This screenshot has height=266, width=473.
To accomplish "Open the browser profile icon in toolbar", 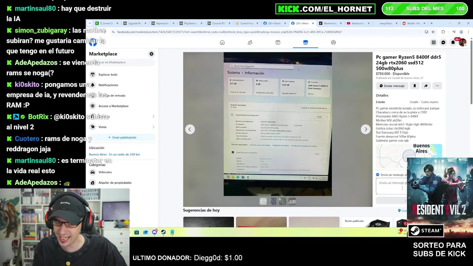I will (x=461, y=32).
